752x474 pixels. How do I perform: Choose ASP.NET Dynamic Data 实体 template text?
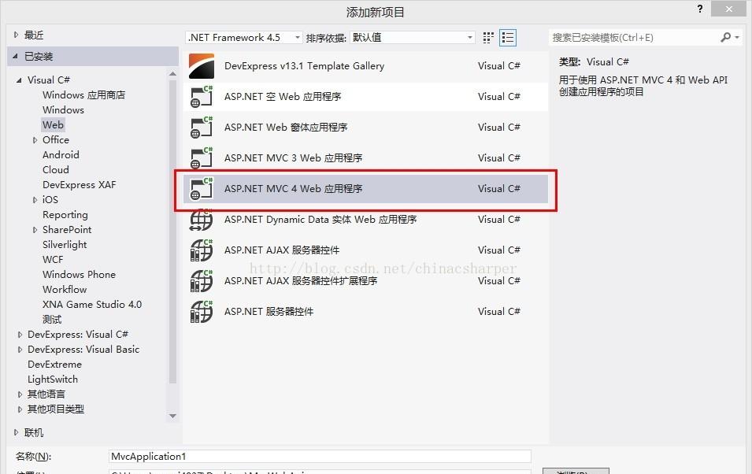point(320,219)
